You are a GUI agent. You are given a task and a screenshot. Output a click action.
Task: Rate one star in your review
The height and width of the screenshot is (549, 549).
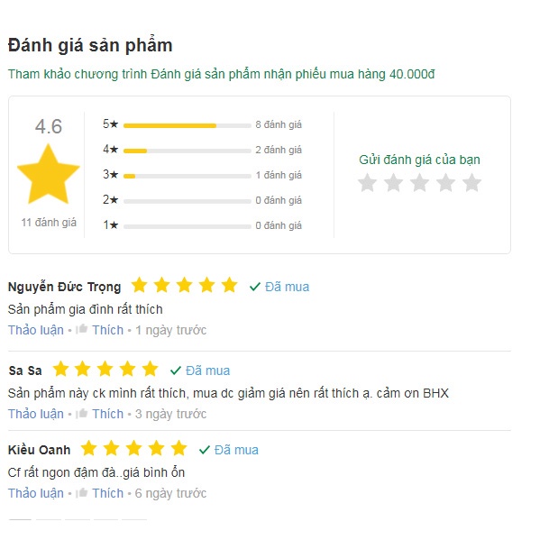pos(367,183)
